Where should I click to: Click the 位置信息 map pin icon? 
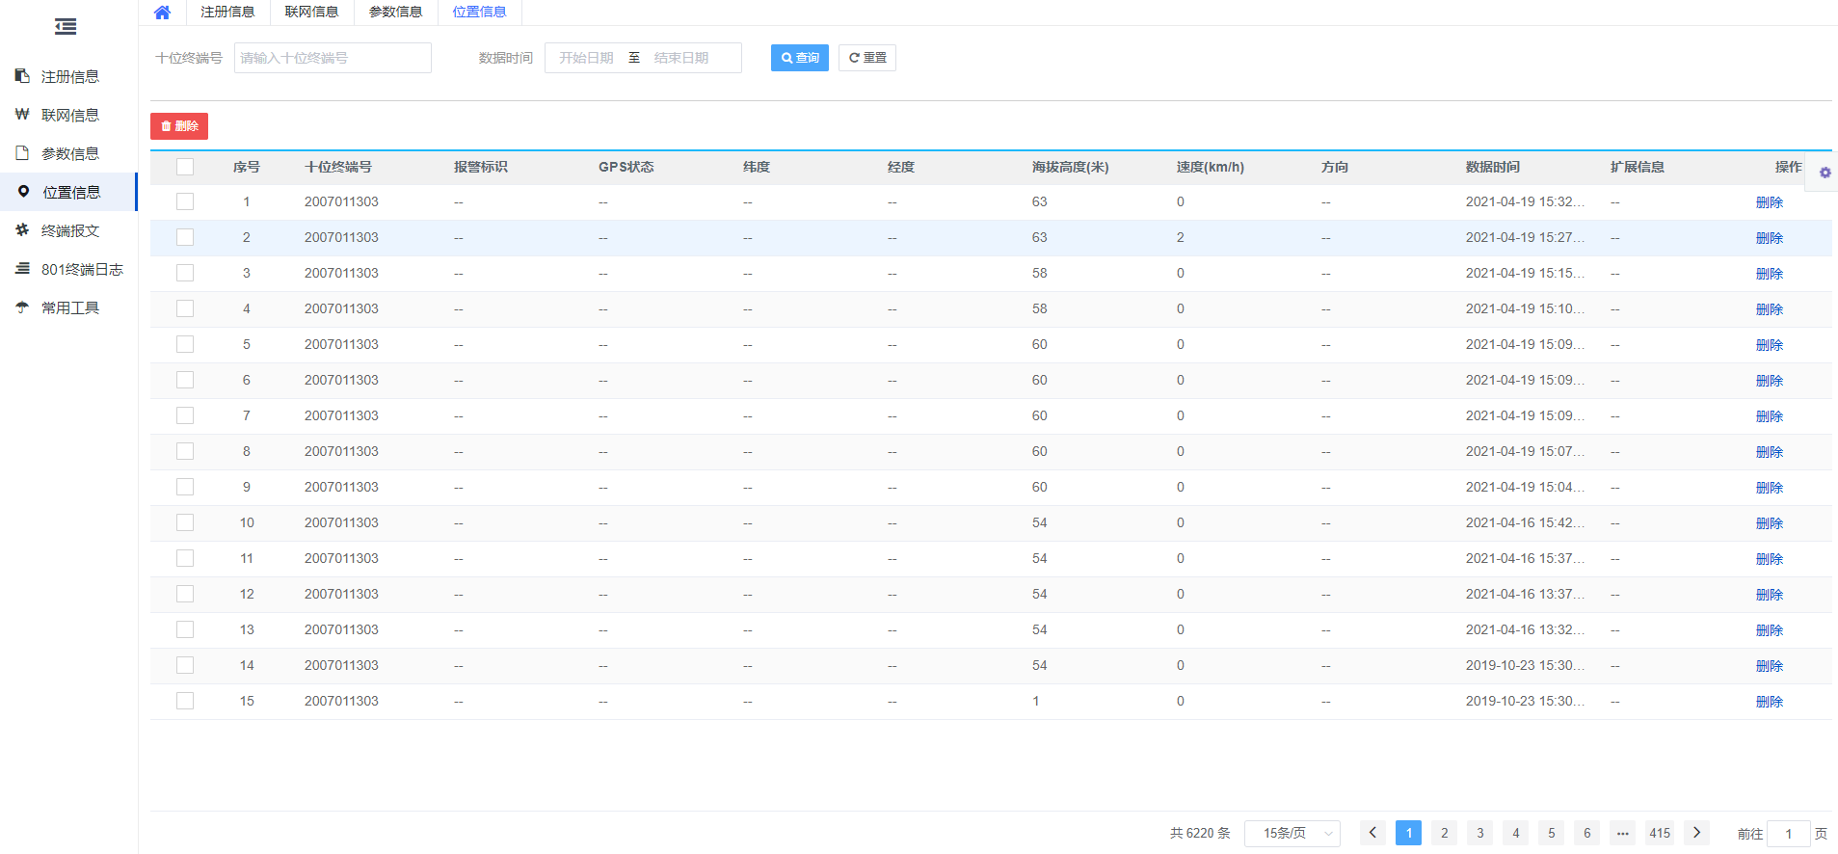[x=23, y=191]
